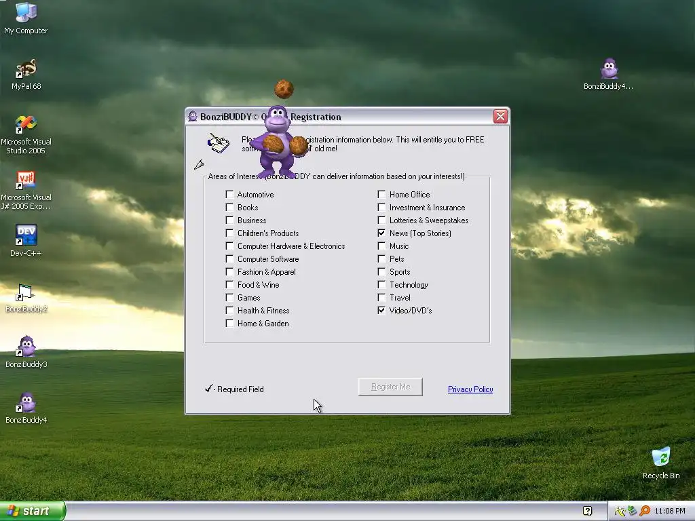Screen dimensions: 695x521
Task: Check the Lotteries & Sweepstakes box
Action: [381, 220]
